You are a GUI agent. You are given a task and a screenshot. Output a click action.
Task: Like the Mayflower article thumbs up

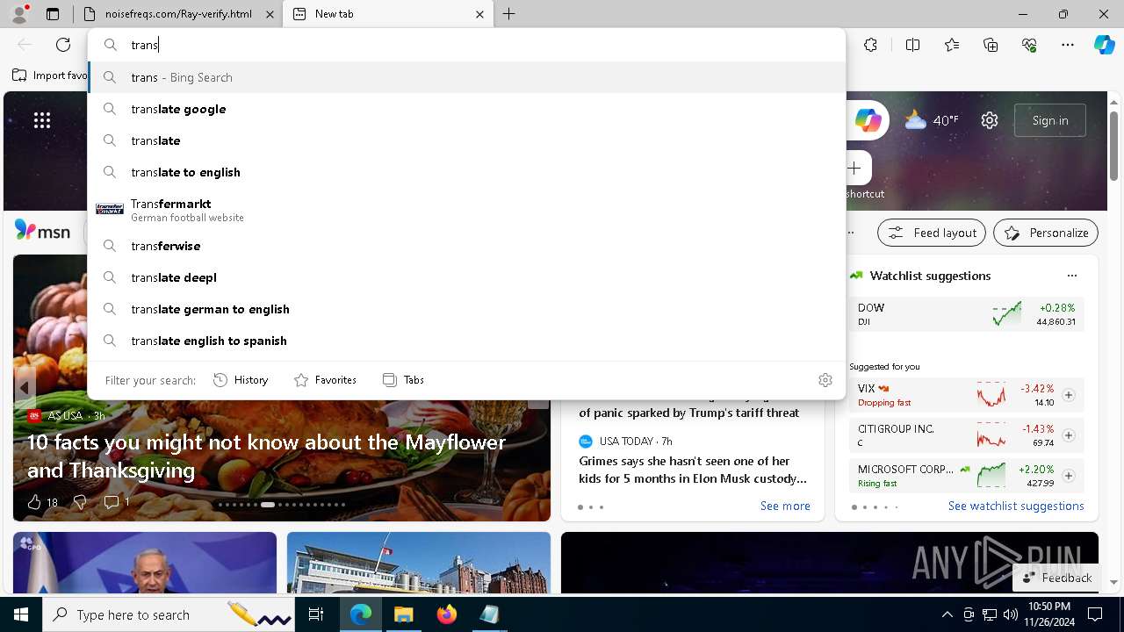point(41,502)
